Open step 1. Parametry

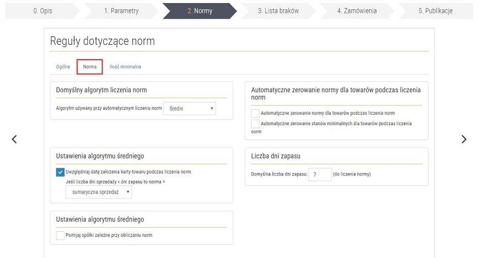pyautogui.click(x=121, y=11)
